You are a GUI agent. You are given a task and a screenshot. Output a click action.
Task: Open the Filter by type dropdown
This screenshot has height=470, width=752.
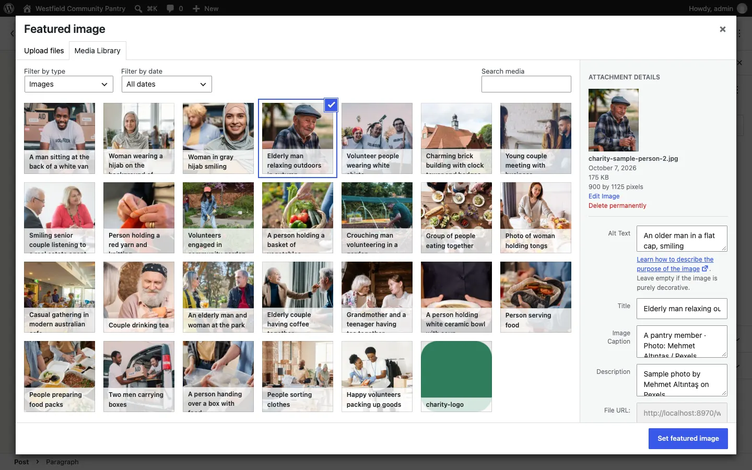click(x=69, y=84)
